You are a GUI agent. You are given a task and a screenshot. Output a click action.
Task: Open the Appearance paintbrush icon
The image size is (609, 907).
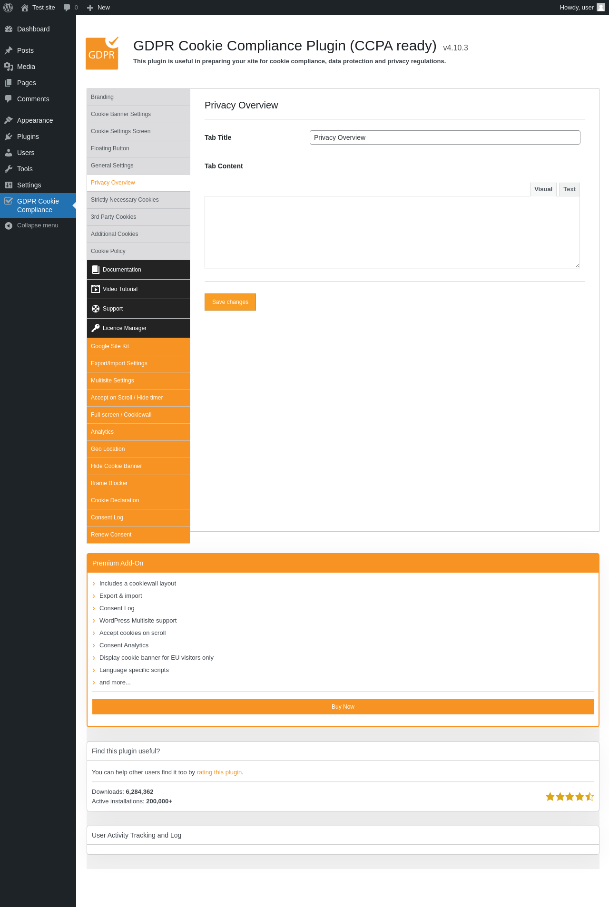(9, 120)
